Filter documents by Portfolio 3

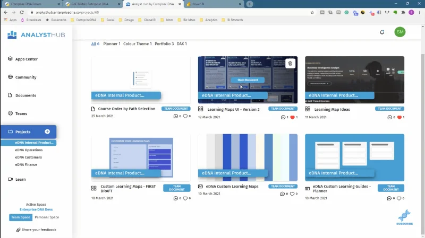pyautogui.click(x=164, y=43)
